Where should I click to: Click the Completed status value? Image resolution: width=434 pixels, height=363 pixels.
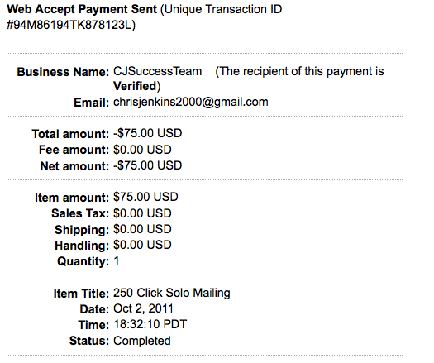(x=142, y=341)
